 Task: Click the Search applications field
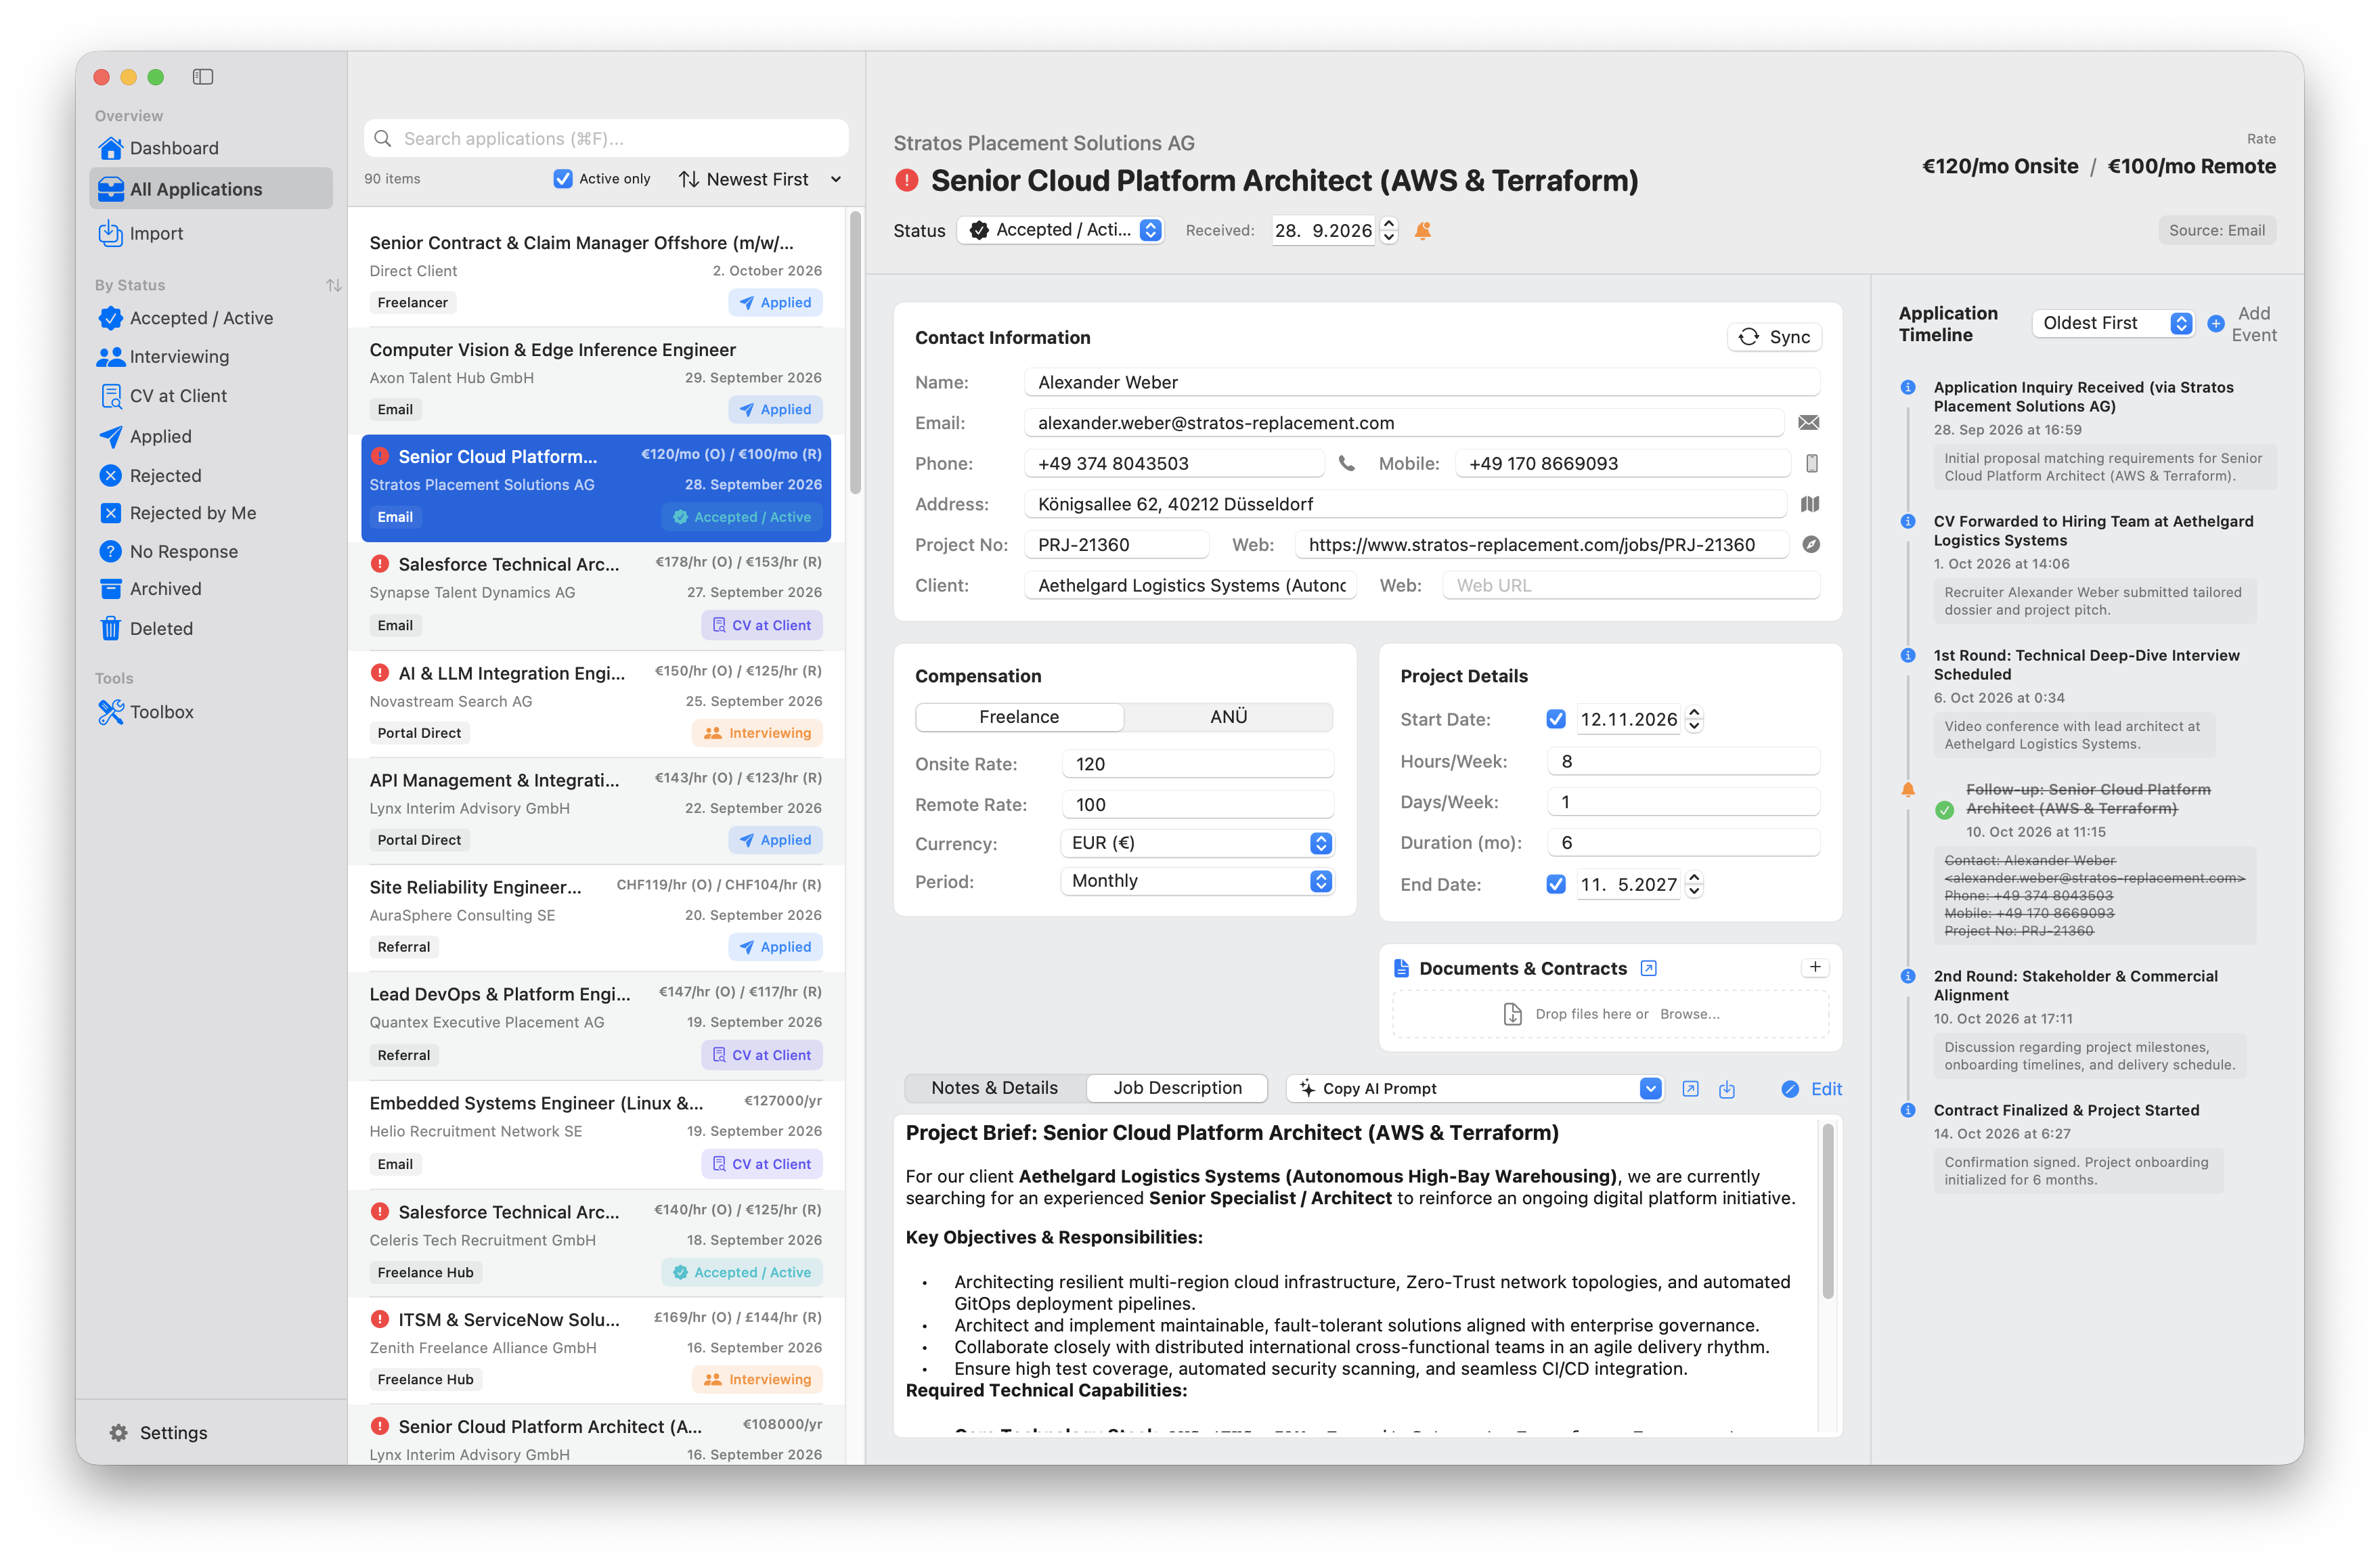pyautogui.click(x=606, y=139)
